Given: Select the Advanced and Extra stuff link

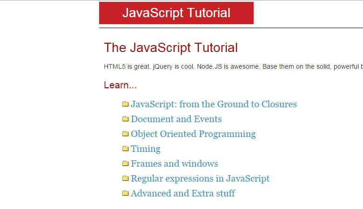Looking at the screenshot, I should point(183,194).
